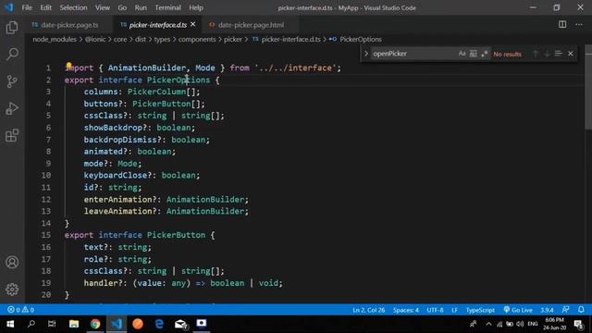
Task: Open the Run menu
Action: (x=141, y=7)
